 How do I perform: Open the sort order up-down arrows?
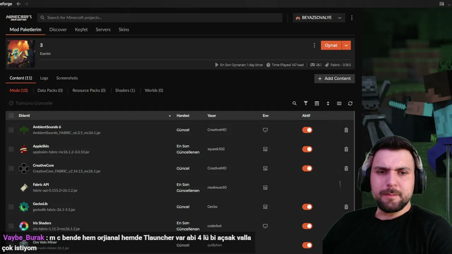tap(328, 103)
